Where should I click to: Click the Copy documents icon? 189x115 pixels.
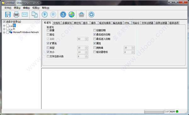(x=35, y=14)
